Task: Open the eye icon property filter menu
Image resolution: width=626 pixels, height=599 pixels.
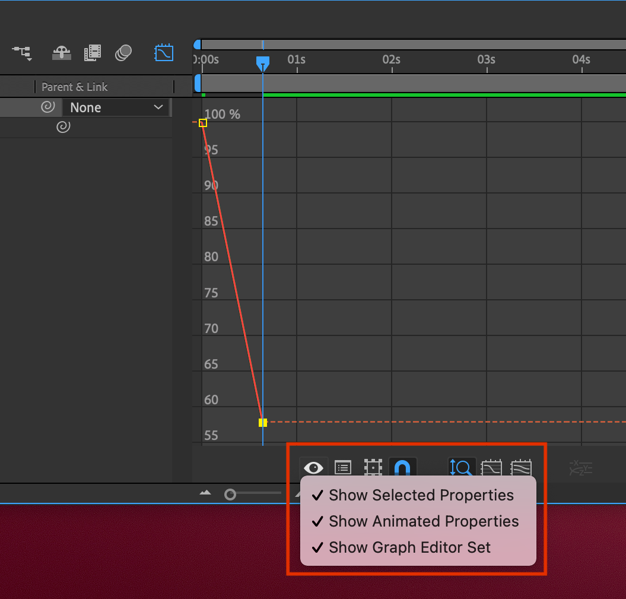Action: click(313, 468)
